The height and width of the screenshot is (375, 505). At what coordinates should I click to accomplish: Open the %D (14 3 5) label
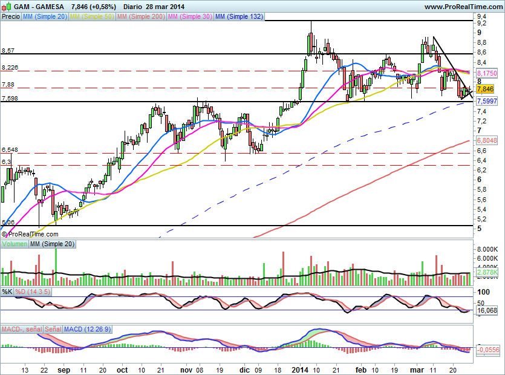tap(33, 292)
